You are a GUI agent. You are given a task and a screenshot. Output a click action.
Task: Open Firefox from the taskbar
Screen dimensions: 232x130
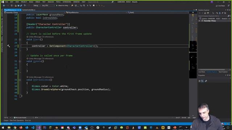(21, 127)
